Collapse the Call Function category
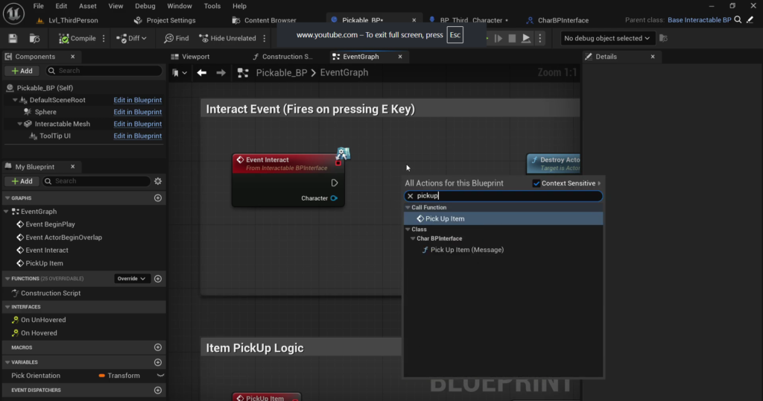This screenshot has height=401, width=763. tap(408, 207)
